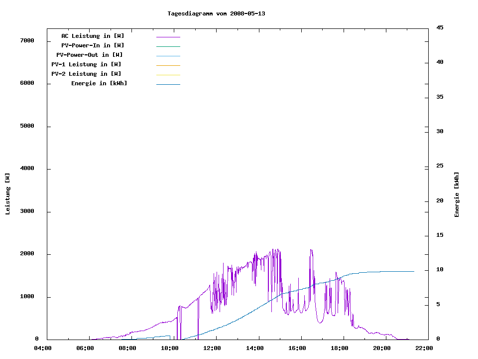Click the vertical Leistung [W] axis title
Image resolution: width=478 pixels, height=359 pixels.
pyautogui.click(x=7, y=194)
